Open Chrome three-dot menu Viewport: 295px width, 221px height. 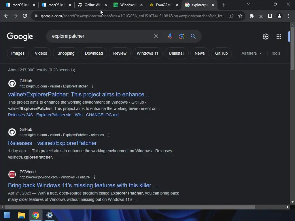coord(289,16)
